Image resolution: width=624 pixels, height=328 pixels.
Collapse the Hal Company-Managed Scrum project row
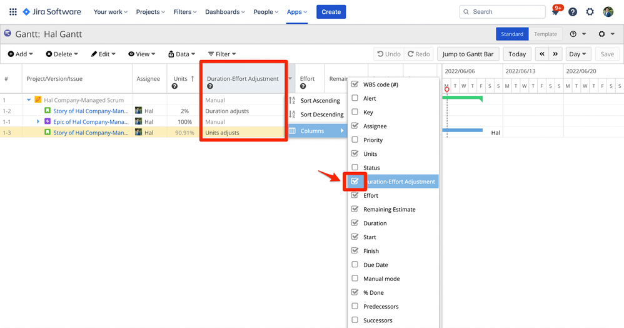click(29, 100)
